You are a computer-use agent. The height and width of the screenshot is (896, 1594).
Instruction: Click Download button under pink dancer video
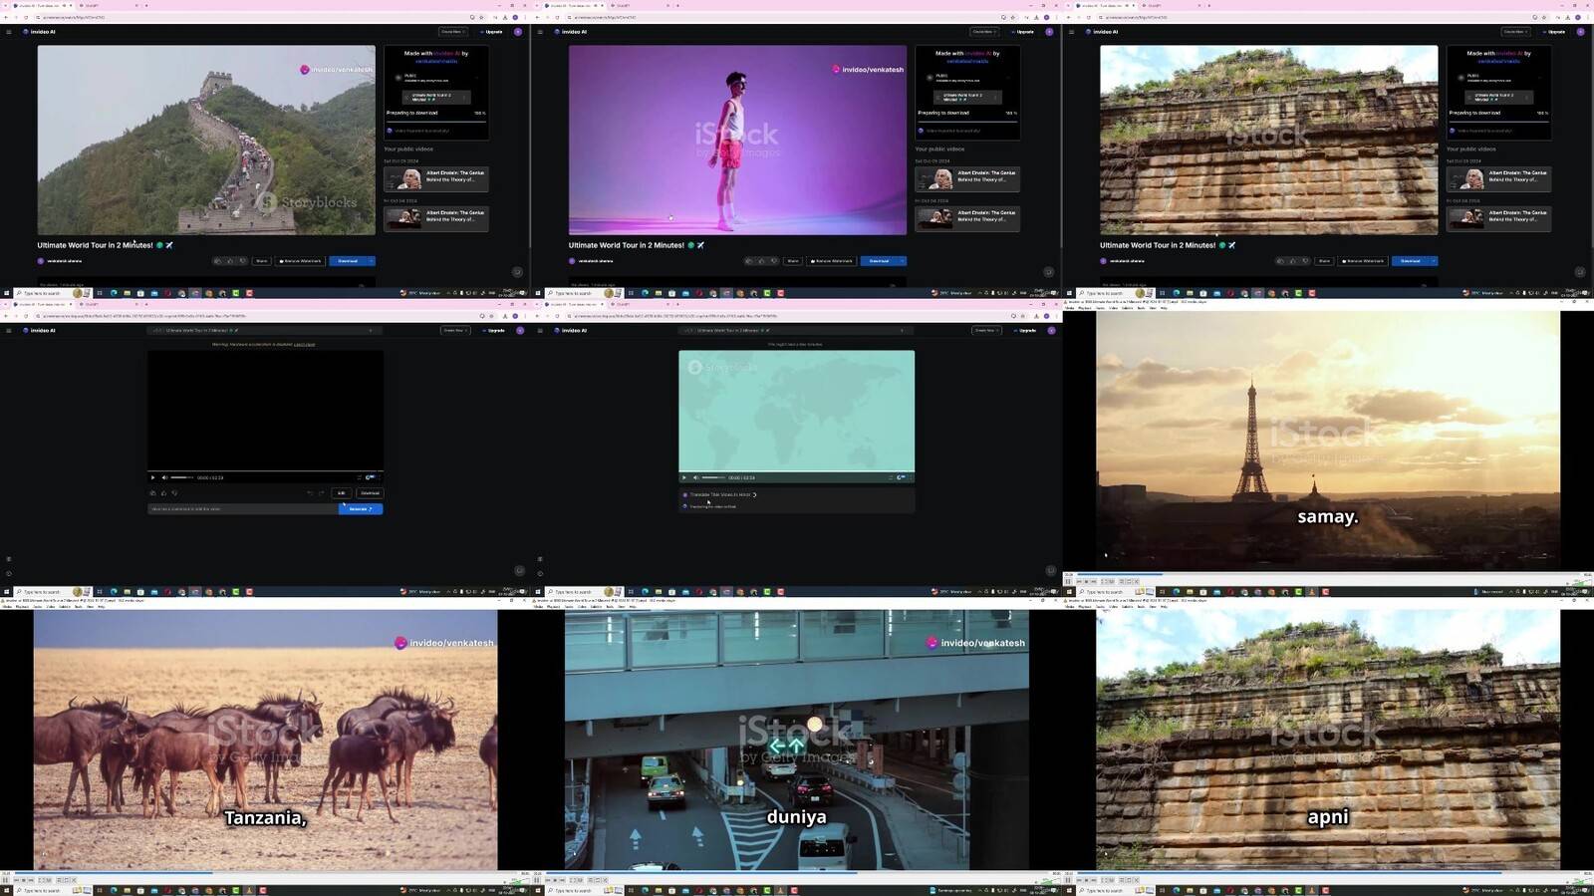(x=879, y=261)
